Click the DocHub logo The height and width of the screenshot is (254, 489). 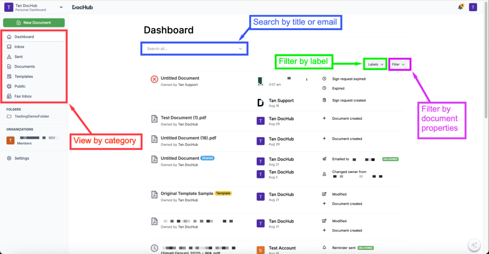[x=82, y=7]
